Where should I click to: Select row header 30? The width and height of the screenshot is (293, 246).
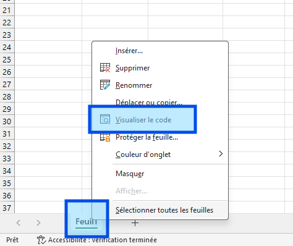point(7,121)
